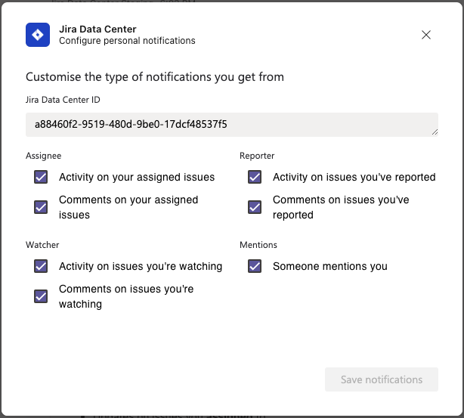Click the 'Jira Data Center ID' field label

click(x=63, y=100)
